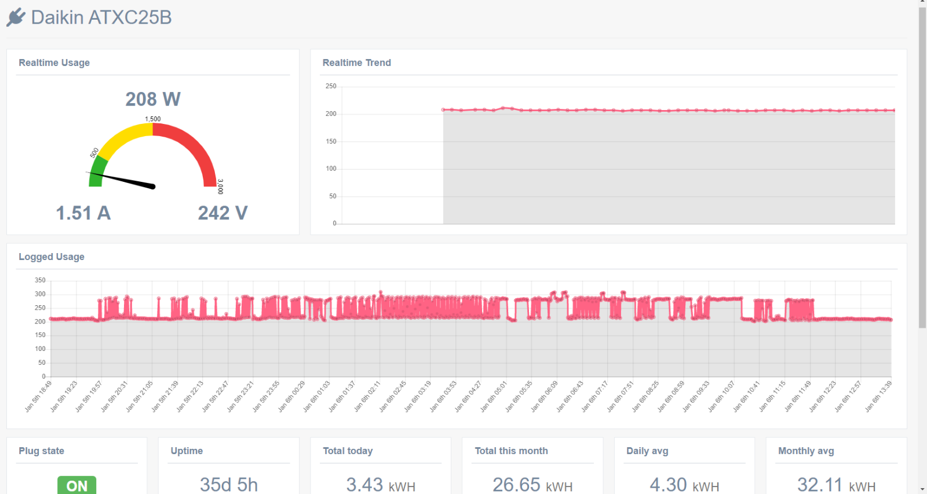
Task: Click the 1,500 label atop the gauge
Action: [153, 119]
